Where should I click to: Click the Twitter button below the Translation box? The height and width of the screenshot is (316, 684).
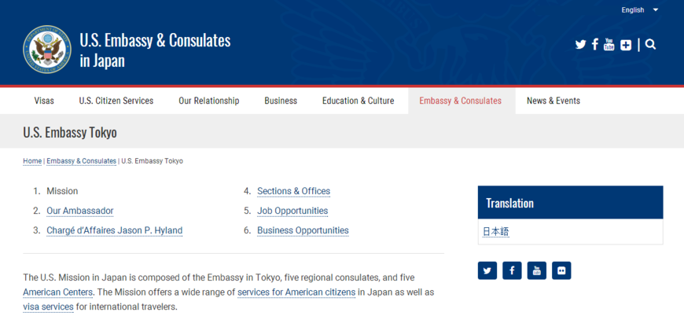tap(487, 270)
